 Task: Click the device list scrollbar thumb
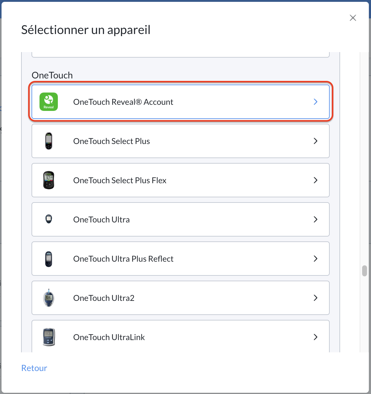coord(364,271)
